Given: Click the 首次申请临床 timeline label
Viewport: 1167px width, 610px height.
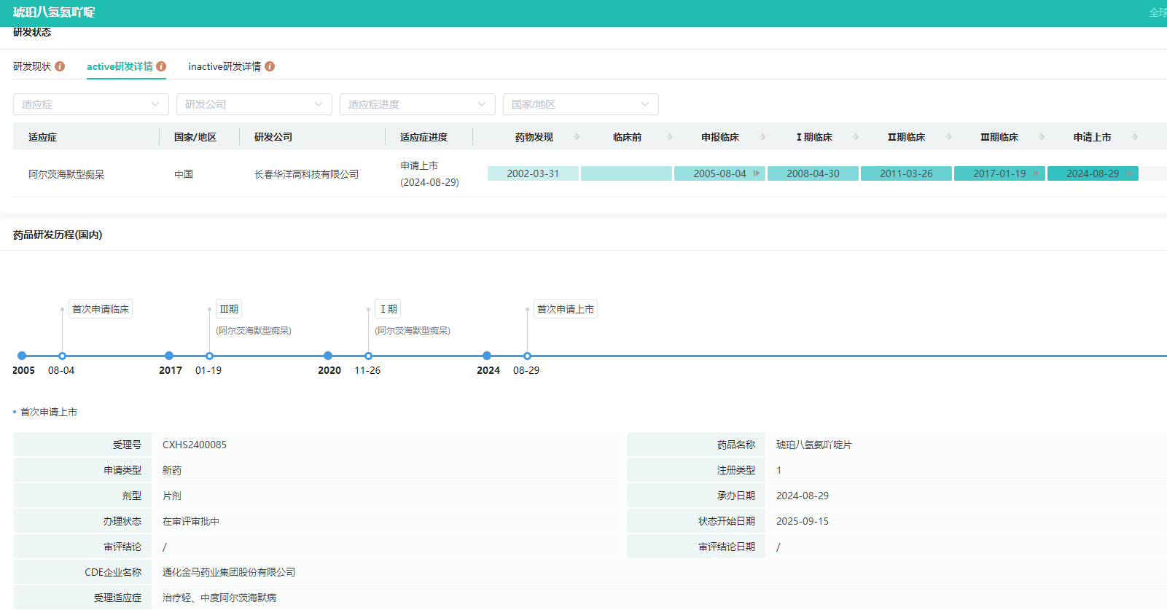Looking at the screenshot, I should [x=101, y=309].
